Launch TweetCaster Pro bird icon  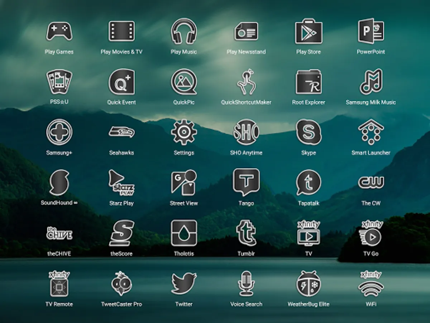coord(121,284)
